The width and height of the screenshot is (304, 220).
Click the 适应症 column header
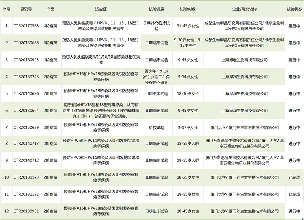101,9
